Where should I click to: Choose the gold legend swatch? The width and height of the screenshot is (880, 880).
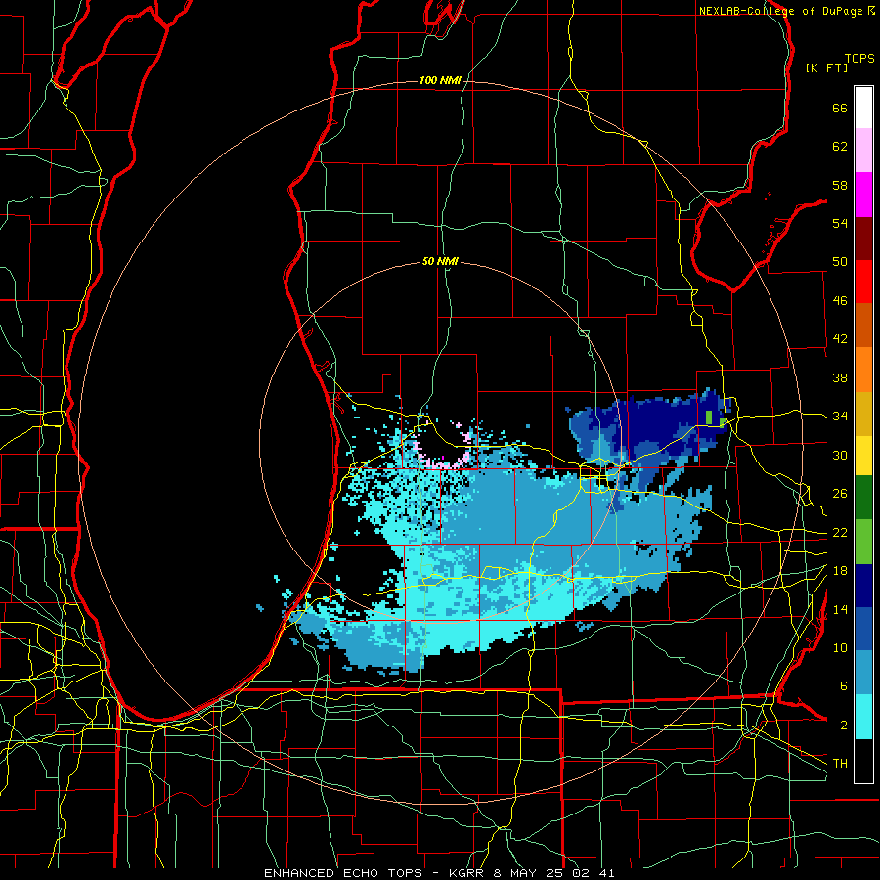tap(863, 414)
